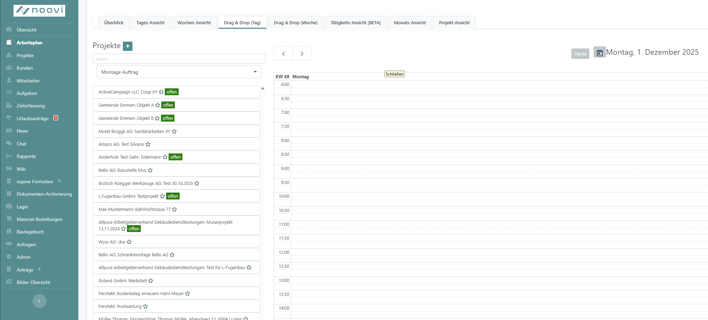Click the News sidebar icon
The image size is (708, 320).
tap(9, 131)
